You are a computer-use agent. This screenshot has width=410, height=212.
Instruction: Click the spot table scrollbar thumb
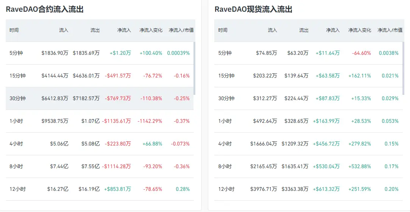pos(403,68)
